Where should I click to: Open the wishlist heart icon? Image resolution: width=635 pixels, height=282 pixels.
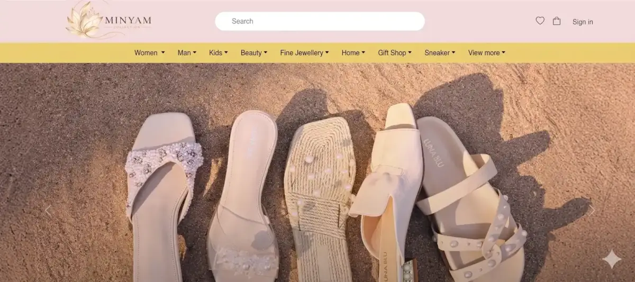tap(540, 21)
